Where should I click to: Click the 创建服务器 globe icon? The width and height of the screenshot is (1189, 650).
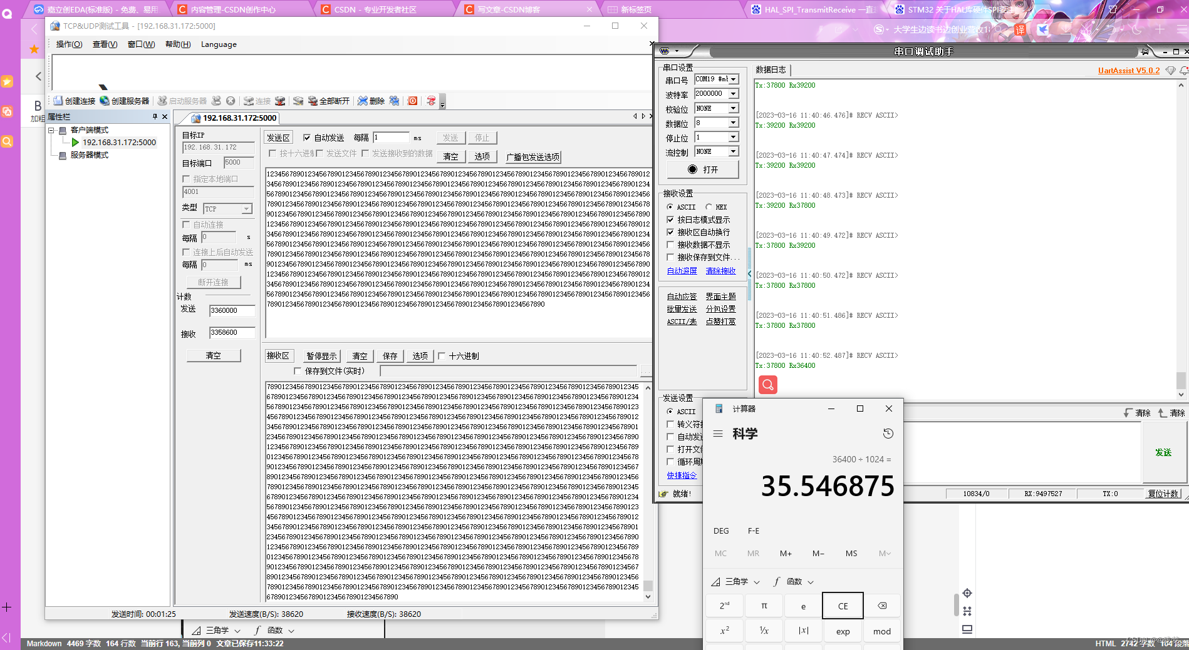click(105, 101)
